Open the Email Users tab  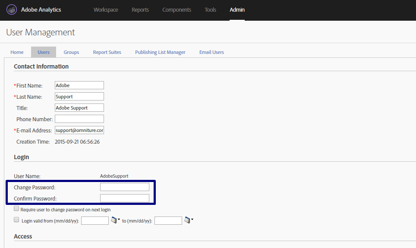212,52
